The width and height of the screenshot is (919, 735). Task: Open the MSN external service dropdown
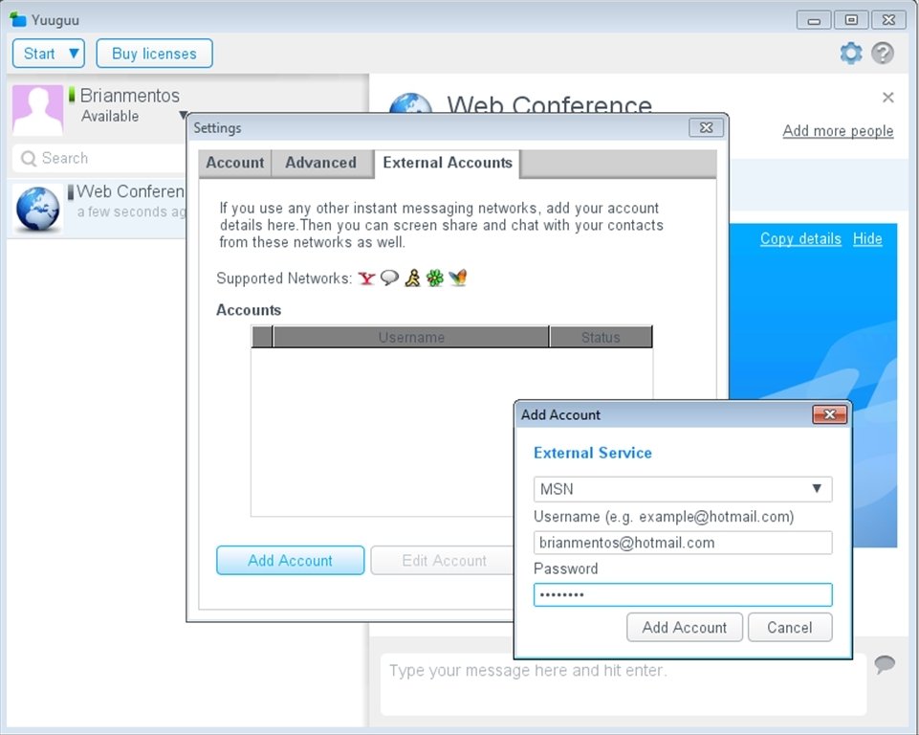(x=682, y=489)
